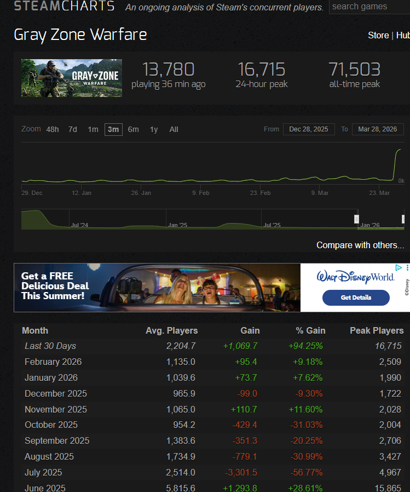Show All time chart range
This screenshot has width=410, height=492.
tap(174, 129)
